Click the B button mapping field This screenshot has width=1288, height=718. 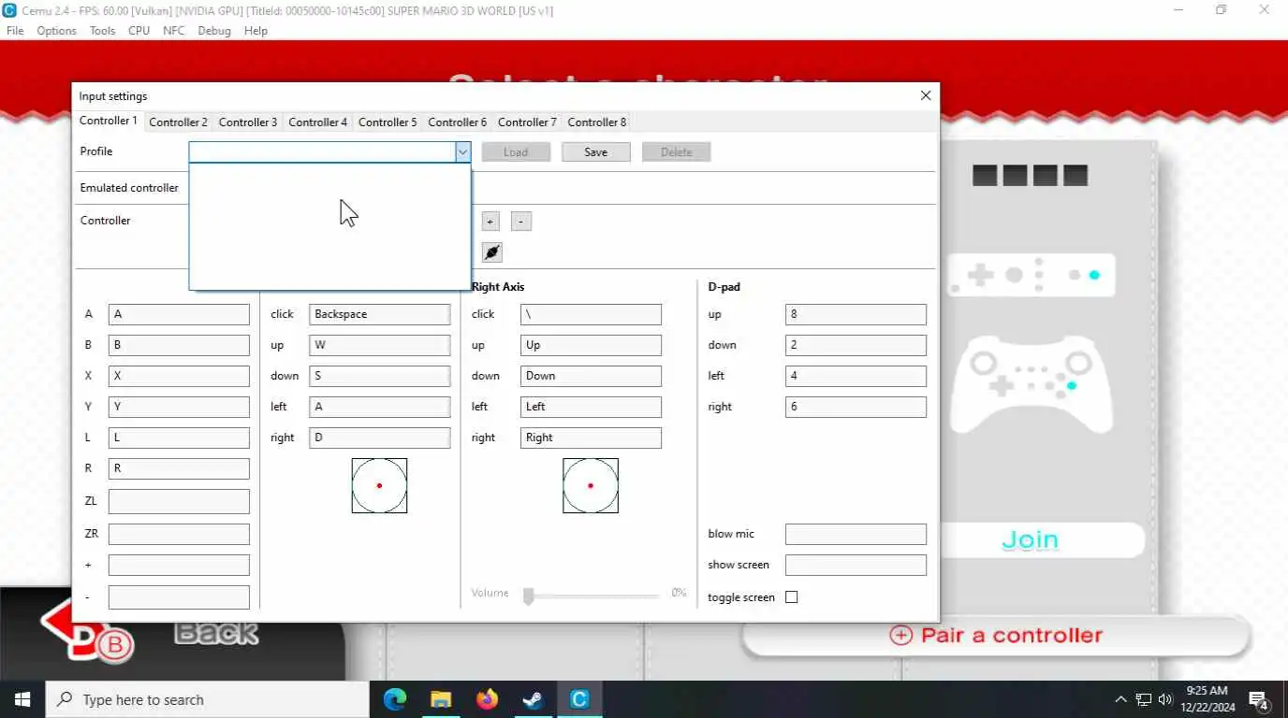pyautogui.click(x=179, y=345)
